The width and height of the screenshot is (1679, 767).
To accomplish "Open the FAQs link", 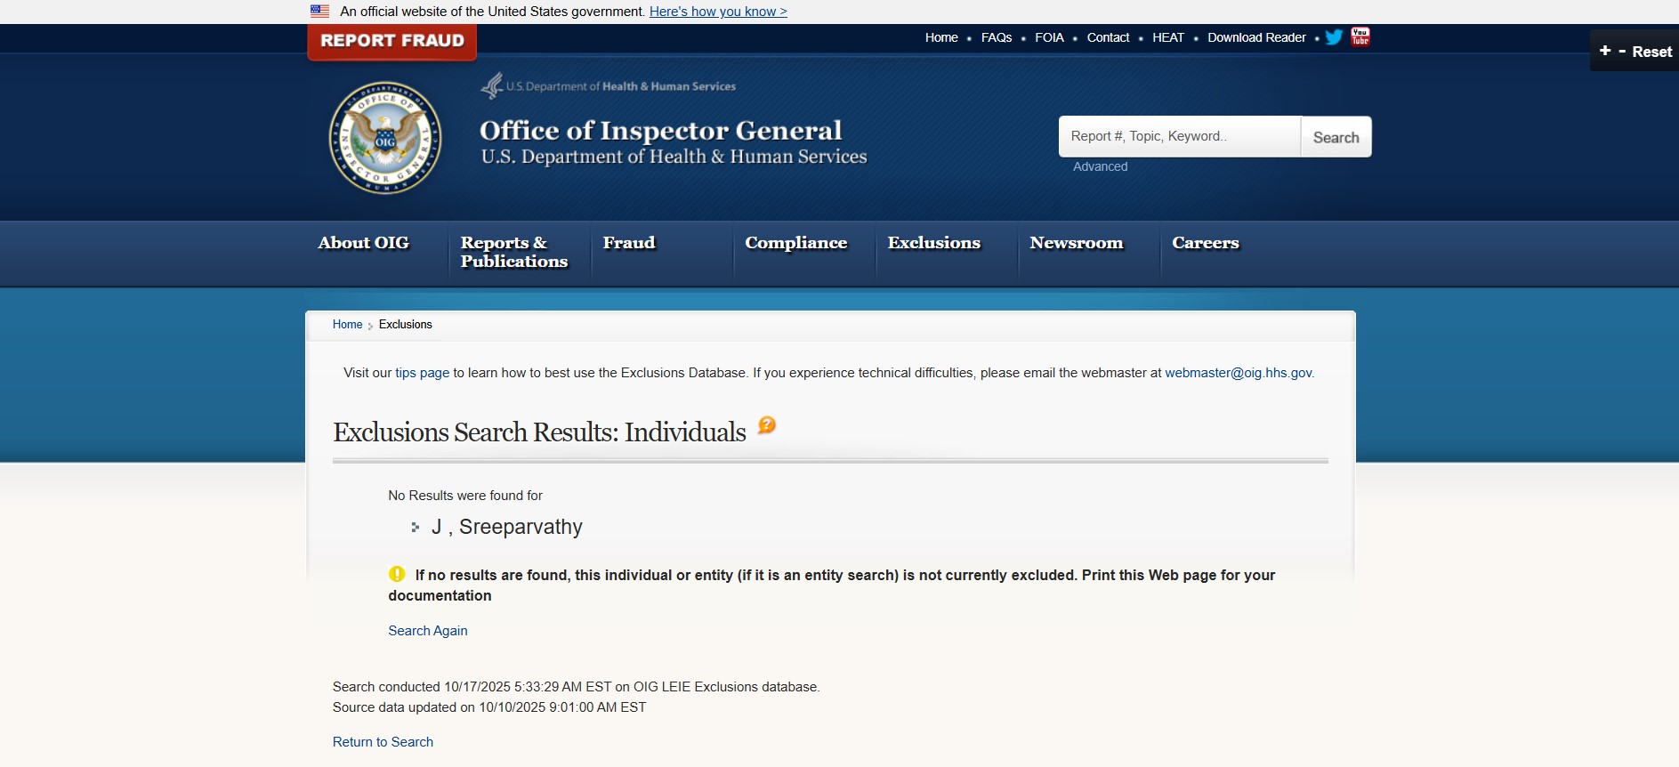I will [x=997, y=37].
